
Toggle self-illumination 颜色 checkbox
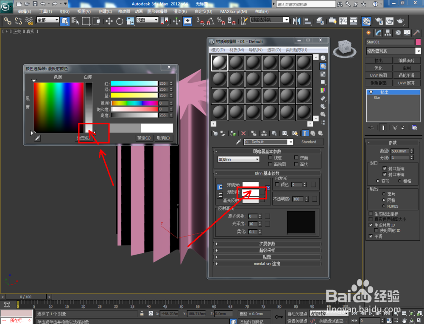(x=277, y=184)
